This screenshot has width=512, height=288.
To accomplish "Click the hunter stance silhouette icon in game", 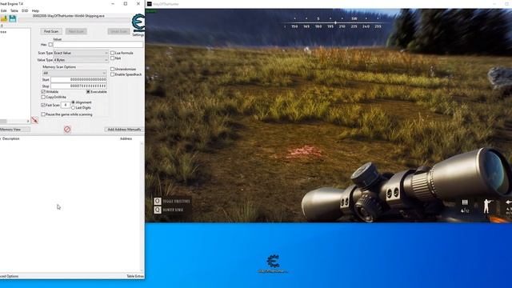I will [x=487, y=206].
